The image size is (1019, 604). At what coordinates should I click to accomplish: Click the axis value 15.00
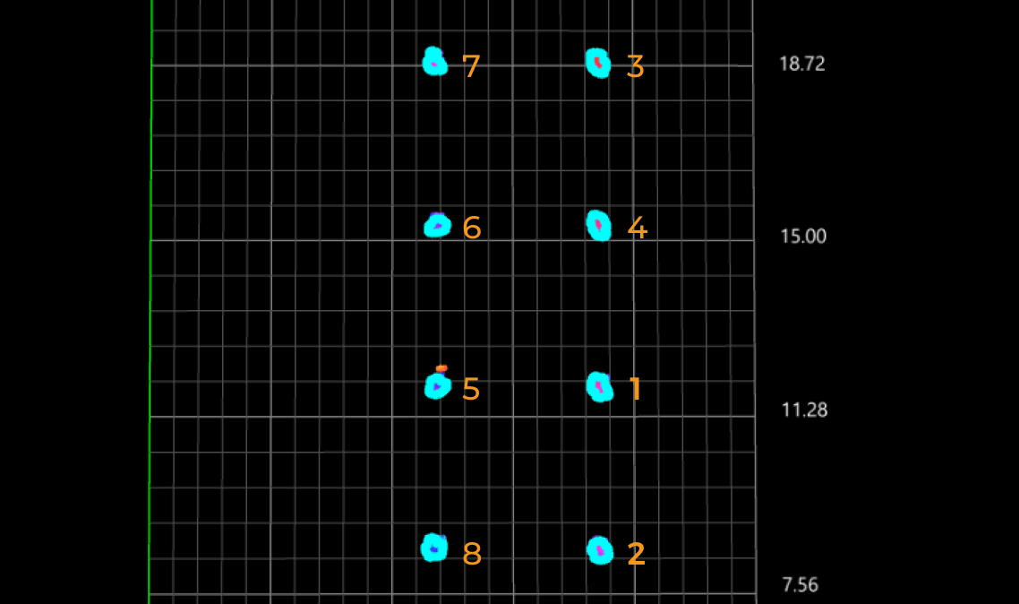click(803, 236)
